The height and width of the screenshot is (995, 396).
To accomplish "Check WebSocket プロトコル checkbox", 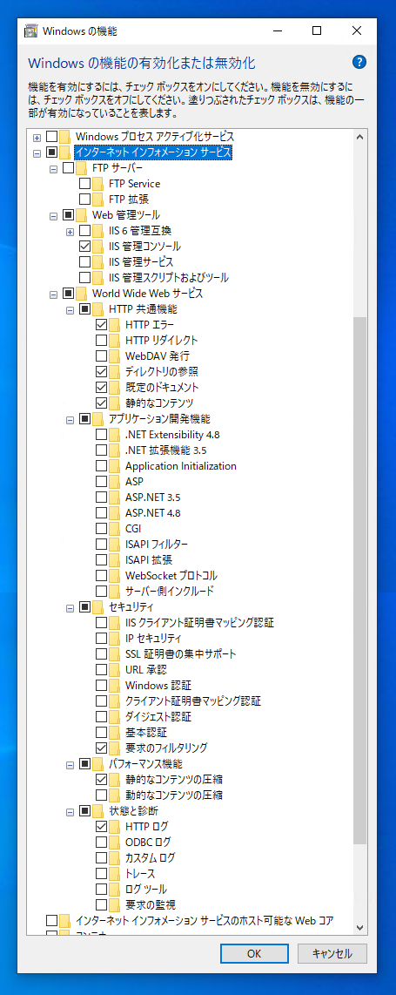I will click(x=101, y=576).
